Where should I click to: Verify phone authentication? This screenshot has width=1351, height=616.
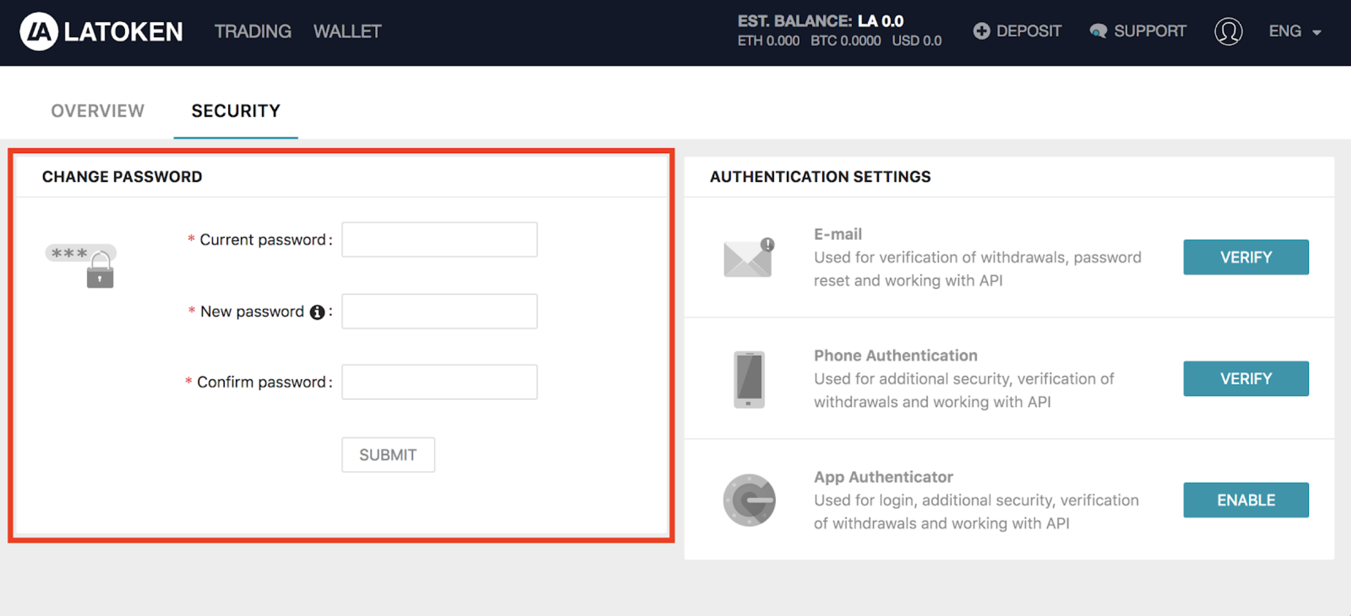(1245, 379)
